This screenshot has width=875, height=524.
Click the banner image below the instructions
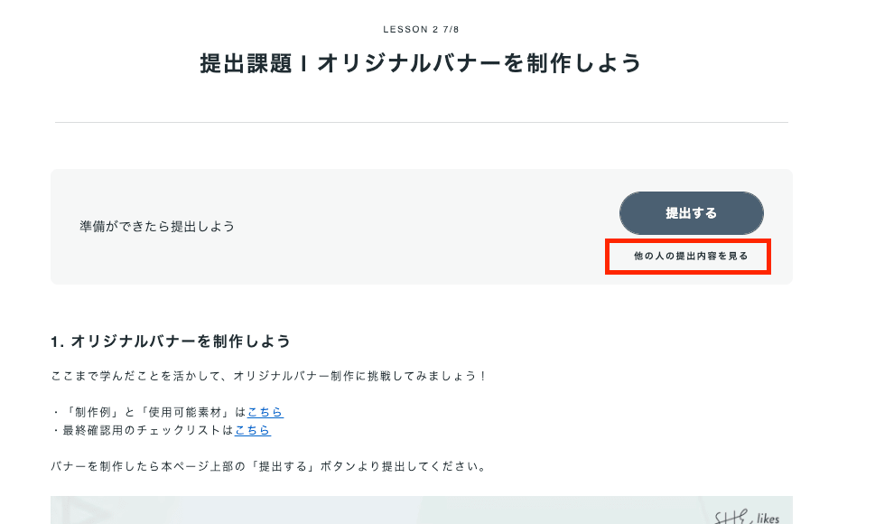click(421, 511)
